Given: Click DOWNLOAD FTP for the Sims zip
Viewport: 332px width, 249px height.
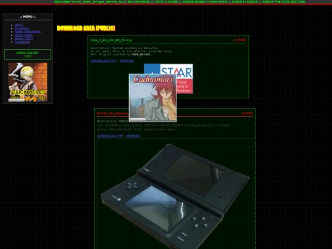Looking at the screenshot, I should click(103, 61).
